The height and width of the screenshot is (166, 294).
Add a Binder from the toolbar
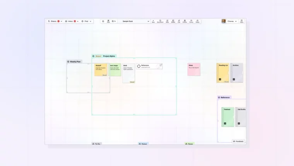[x=173, y=21]
